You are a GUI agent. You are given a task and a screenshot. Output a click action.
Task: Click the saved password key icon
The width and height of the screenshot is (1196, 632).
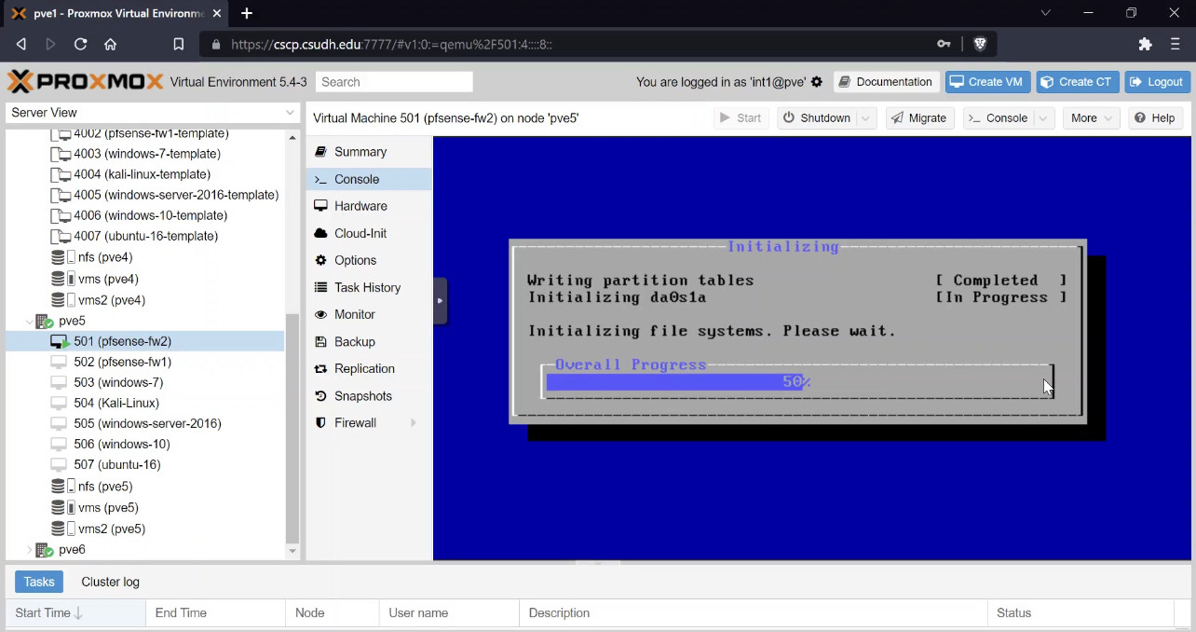pyautogui.click(x=944, y=44)
